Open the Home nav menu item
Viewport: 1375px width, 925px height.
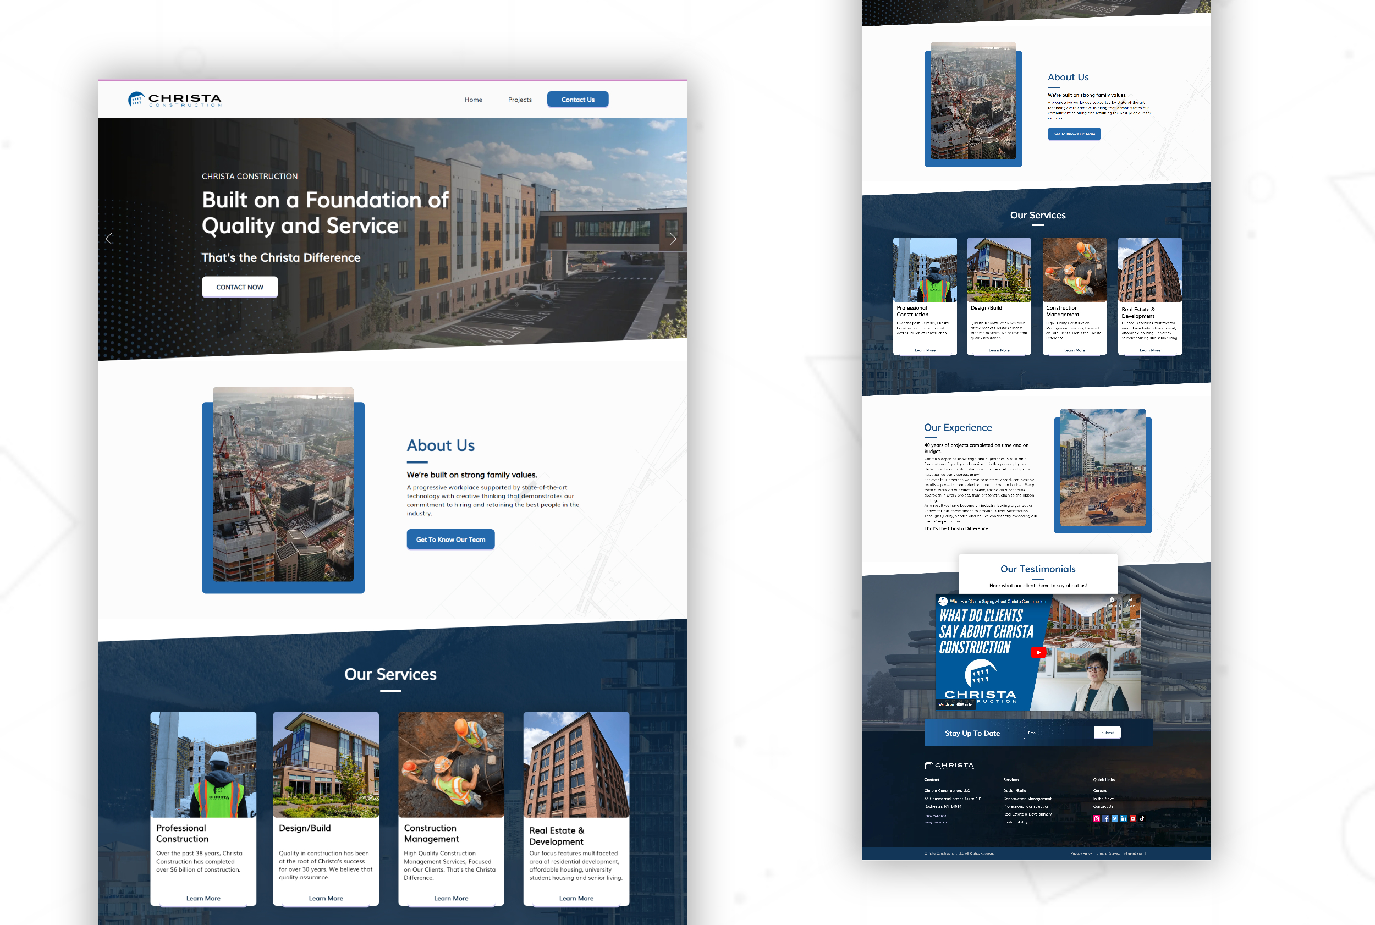473,100
